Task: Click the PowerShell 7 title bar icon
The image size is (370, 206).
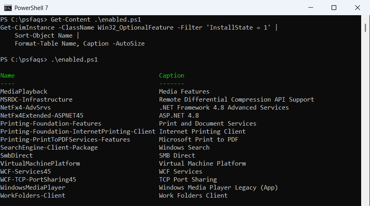Action: coord(8,8)
